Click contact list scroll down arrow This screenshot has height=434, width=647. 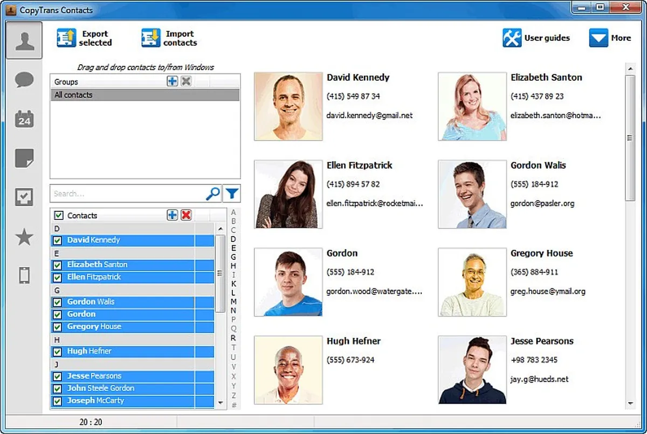220,403
